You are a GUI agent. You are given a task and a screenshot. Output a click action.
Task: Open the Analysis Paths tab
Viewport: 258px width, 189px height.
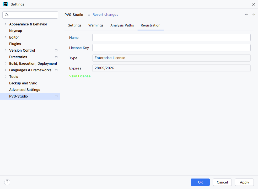(122, 25)
